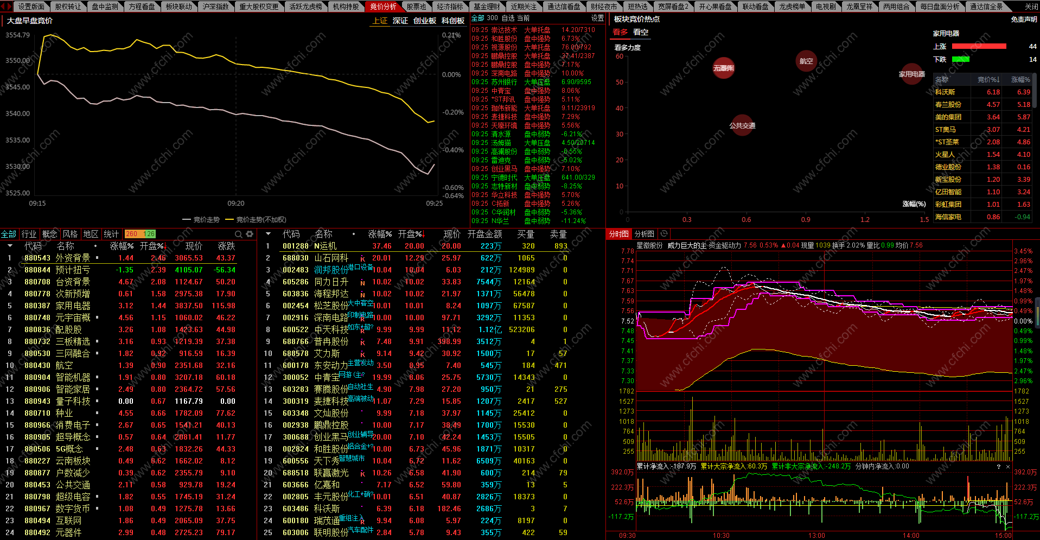Click the dot marker beside 超级电容 sector
Screen dimensions: 1040x540
(97, 497)
